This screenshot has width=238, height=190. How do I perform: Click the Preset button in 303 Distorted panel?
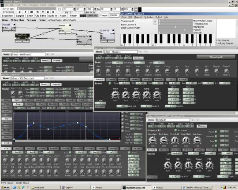[x=56, y=84]
